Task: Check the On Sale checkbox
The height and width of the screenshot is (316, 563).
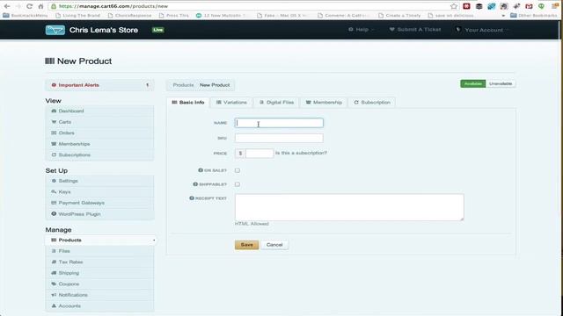Action: pos(238,170)
